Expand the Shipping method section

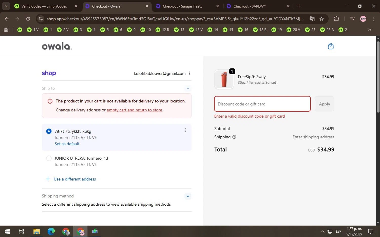point(188,196)
